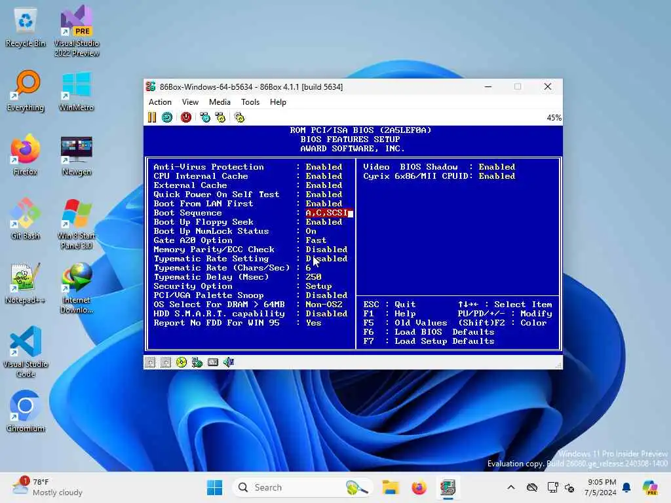Viewport: 671px width, 503px height.
Task: Select the Everything search shortcut
Action: pyautogui.click(x=26, y=91)
